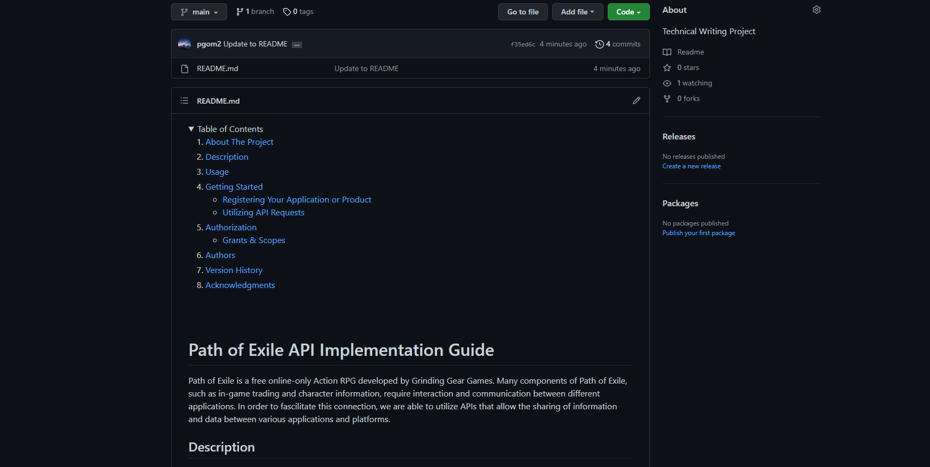The height and width of the screenshot is (467, 930).
Task: Open the 0 forks link
Action: (688, 98)
